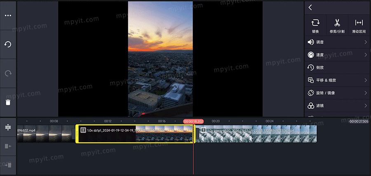
Task: Click the red playhead time 00:00:18.202
Action: click(193, 121)
